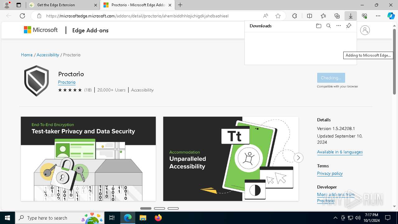Viewport: 398px width, 224px height.
Task: Open Split screen icon
Action: (309, 16)
